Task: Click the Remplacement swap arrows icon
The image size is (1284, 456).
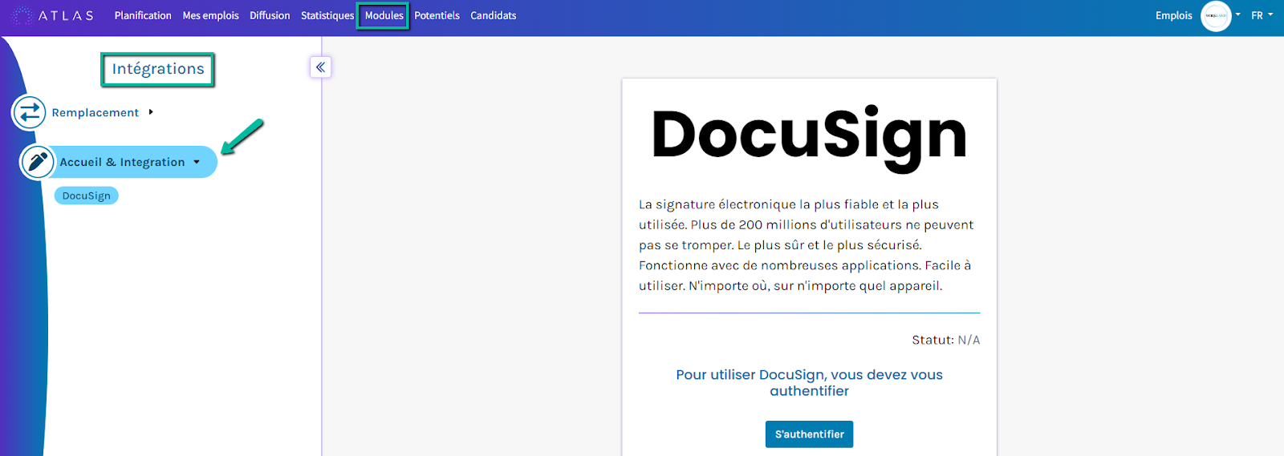Action: click(x=29, y=112)
